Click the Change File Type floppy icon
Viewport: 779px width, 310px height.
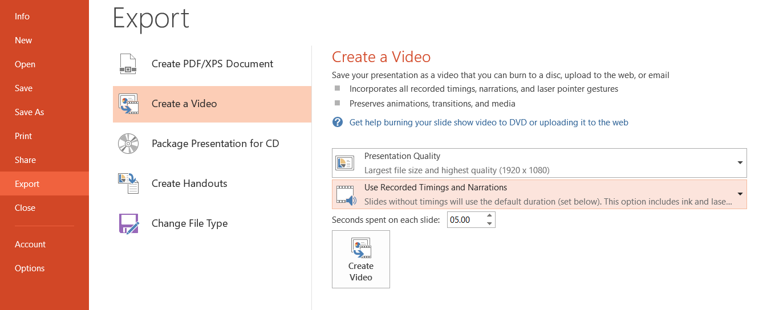click(x=128, y=223)
